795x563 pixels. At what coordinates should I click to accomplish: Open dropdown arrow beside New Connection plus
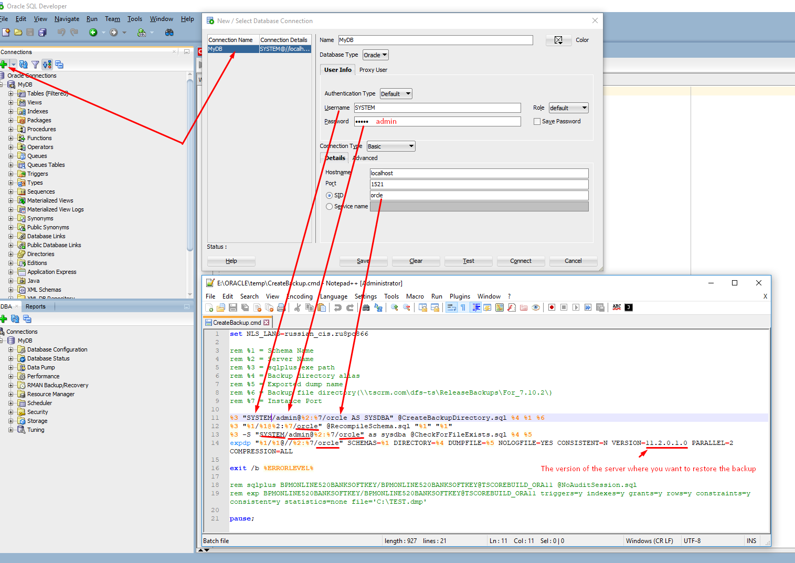click(13, 65)
